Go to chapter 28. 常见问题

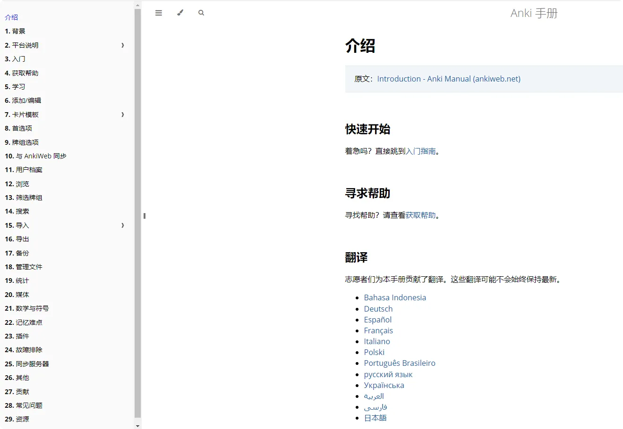click(24, 405)
